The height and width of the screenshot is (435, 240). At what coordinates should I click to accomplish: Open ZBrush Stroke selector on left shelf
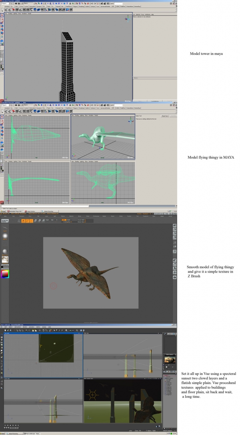(5, 227)
